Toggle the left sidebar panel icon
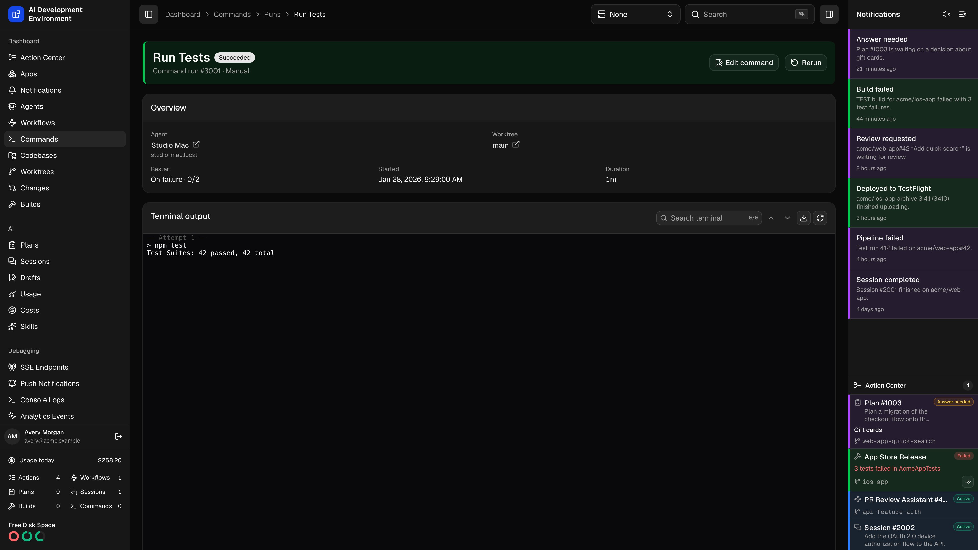This screenshot has width=978, height=550. (x=148, y=15)
